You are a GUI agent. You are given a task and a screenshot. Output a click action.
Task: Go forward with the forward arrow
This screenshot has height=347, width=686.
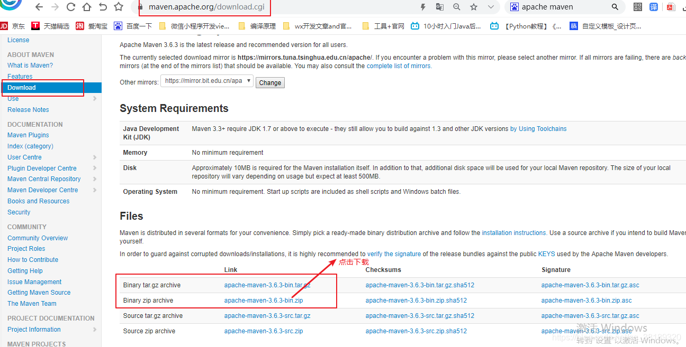coord(55,7)
